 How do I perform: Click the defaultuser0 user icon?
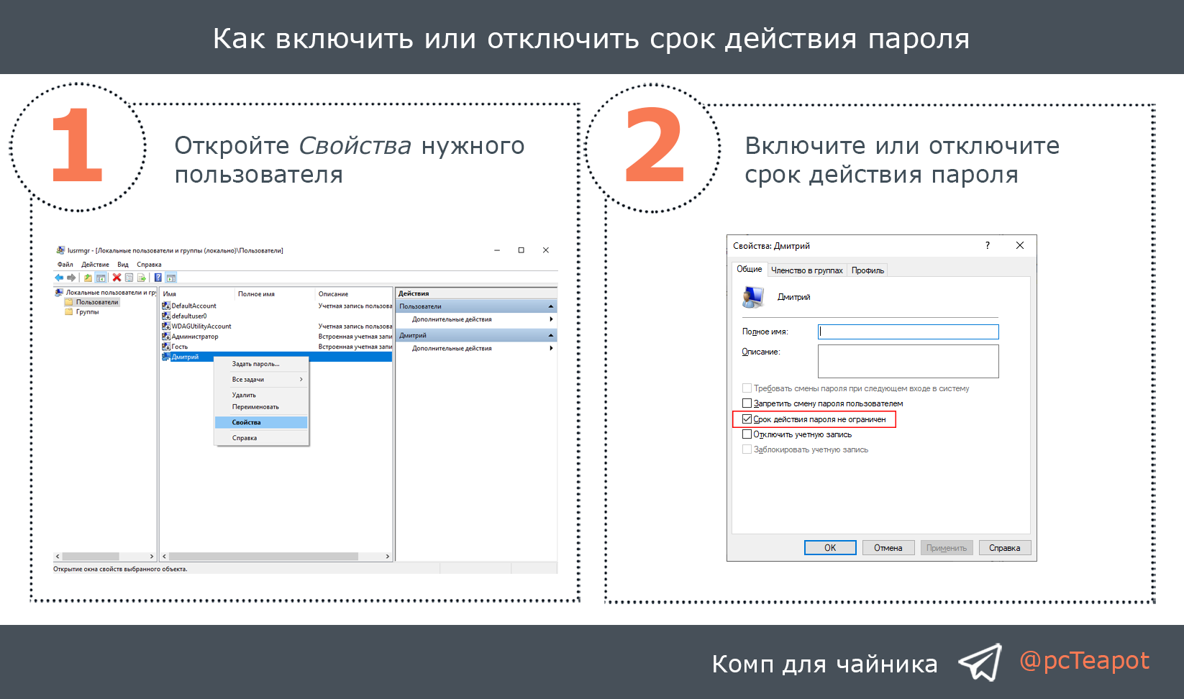pos(166,316)
